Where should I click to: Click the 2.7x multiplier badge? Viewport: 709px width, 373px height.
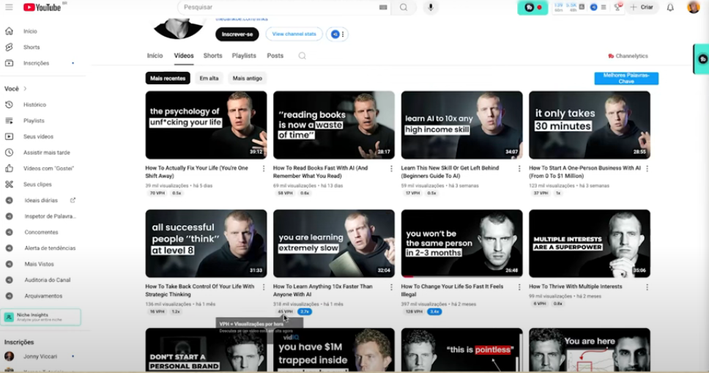point(305,311)
